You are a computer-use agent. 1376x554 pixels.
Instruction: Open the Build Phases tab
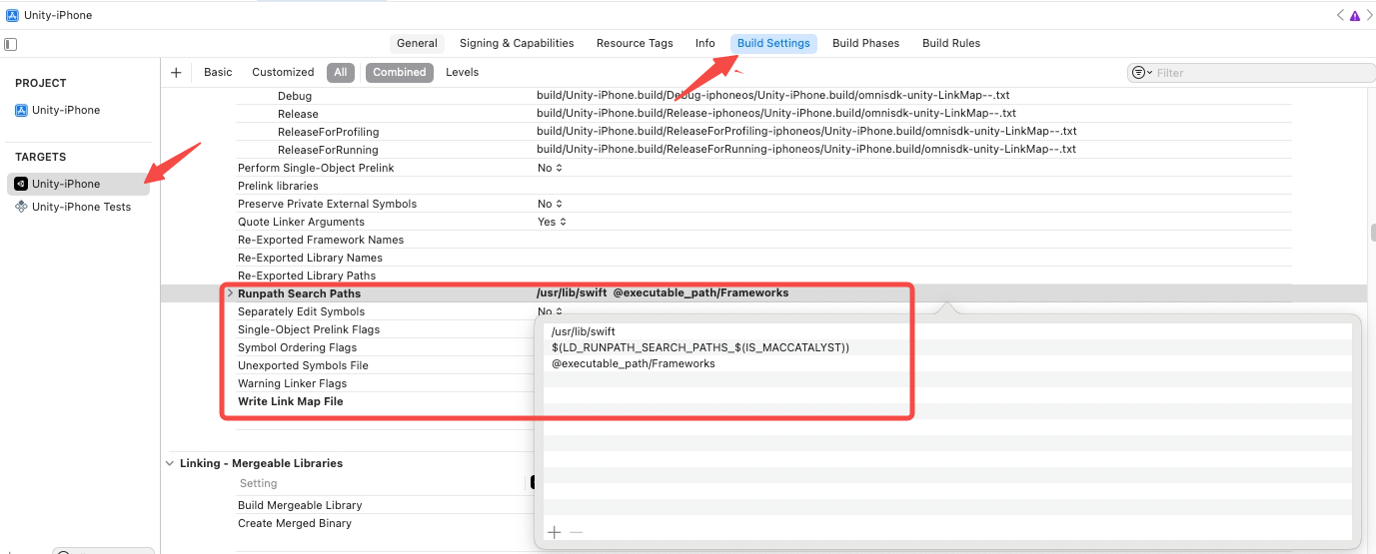coord(865,43)
